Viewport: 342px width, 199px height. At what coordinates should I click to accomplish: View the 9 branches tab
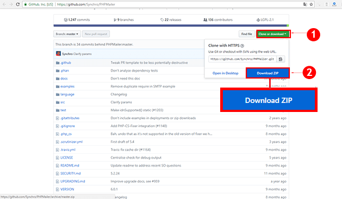(124, 20)
